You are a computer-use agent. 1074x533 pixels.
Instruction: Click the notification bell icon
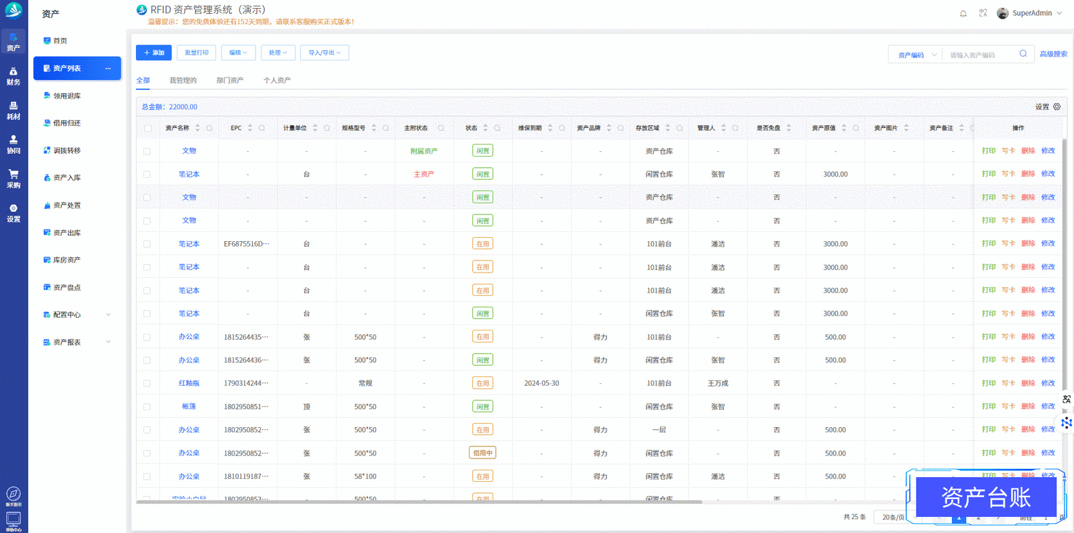point(963,13)
